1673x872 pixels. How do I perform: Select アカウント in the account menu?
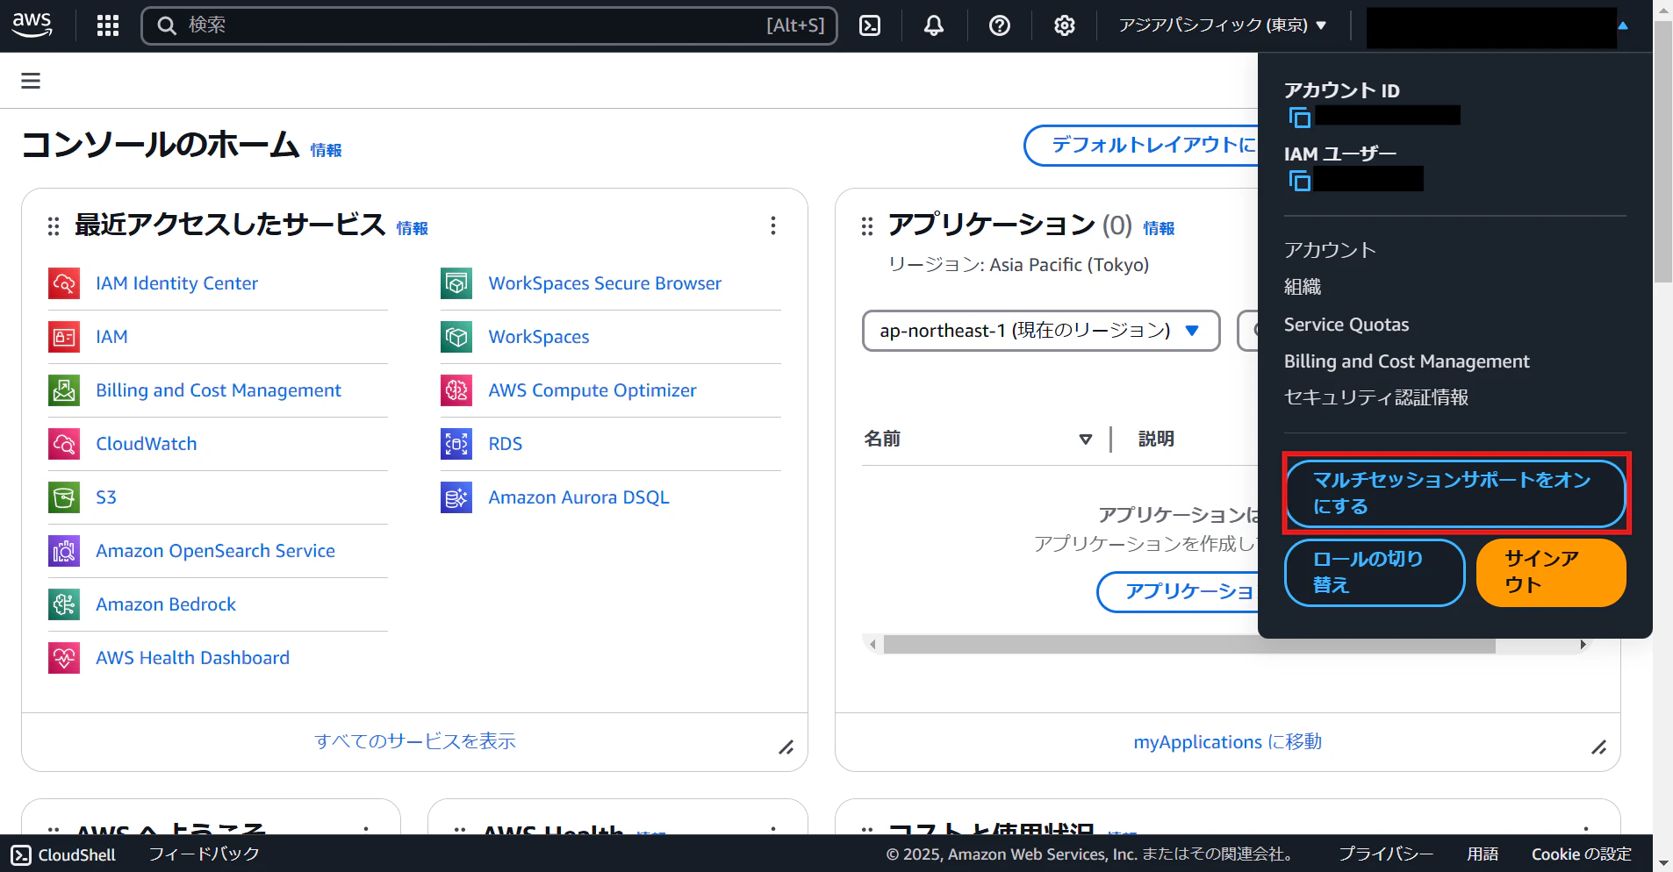[x=1330, y=250]
